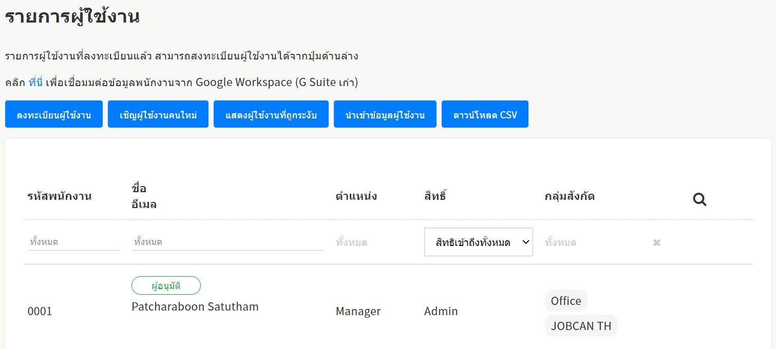
Task: Click the name and email filter field
Action: tap(227, 242)
